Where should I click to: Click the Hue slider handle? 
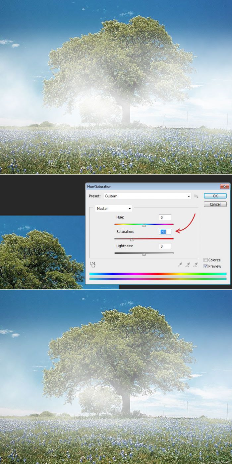click(144, 225)
